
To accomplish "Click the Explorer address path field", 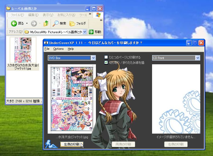I will (x=56, y=32).
